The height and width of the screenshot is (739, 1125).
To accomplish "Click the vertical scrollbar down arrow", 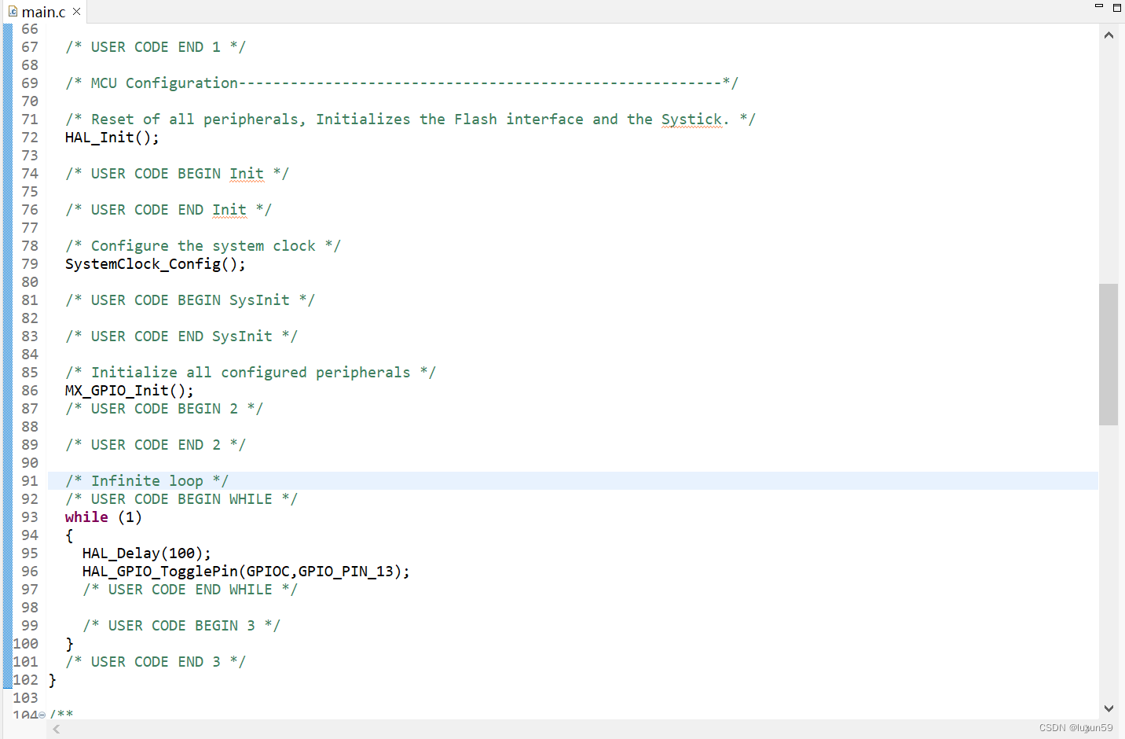I will [1109, 708].
